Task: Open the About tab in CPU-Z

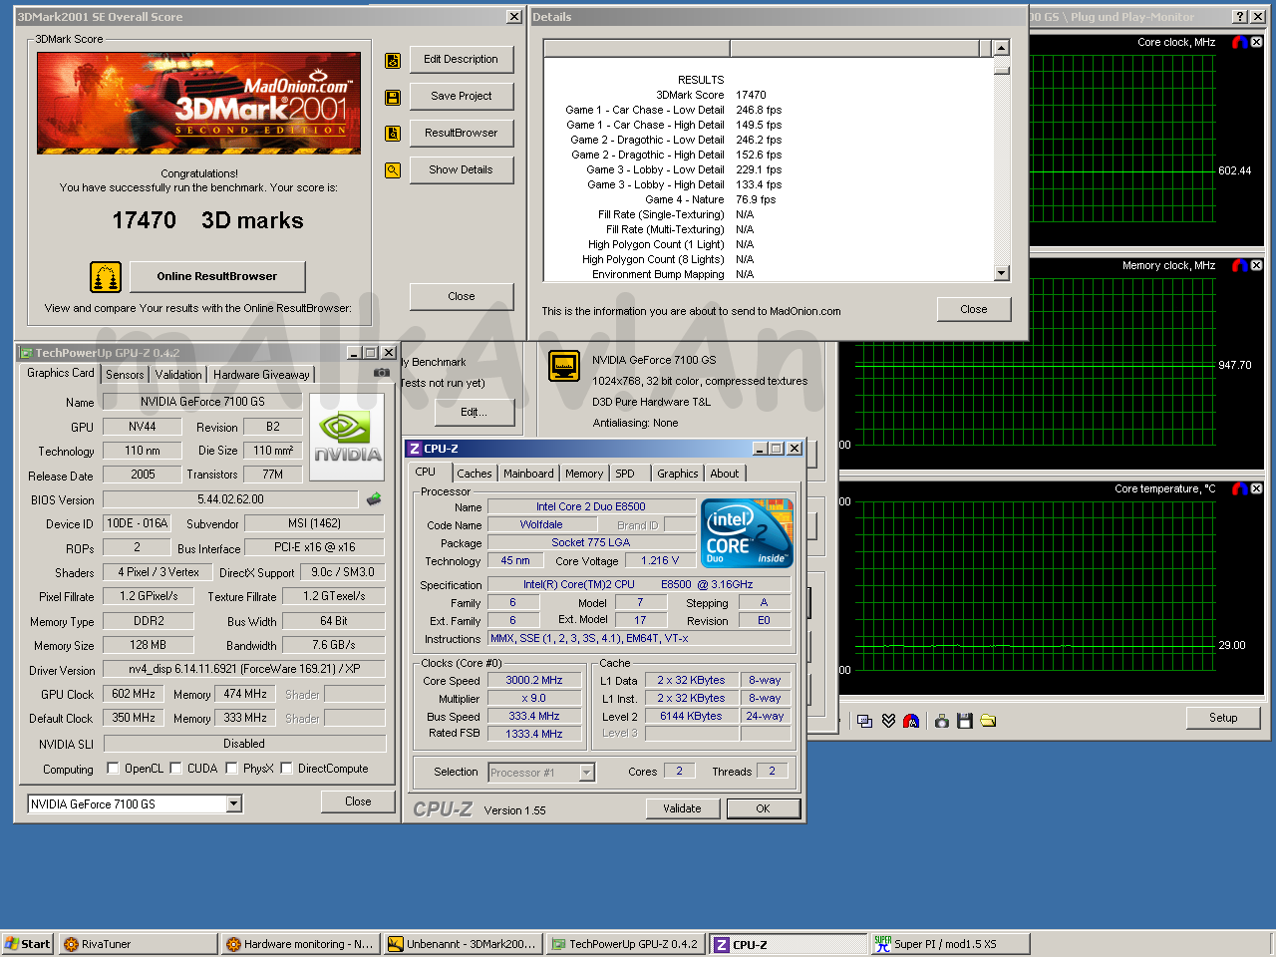Action: (725, 474)
